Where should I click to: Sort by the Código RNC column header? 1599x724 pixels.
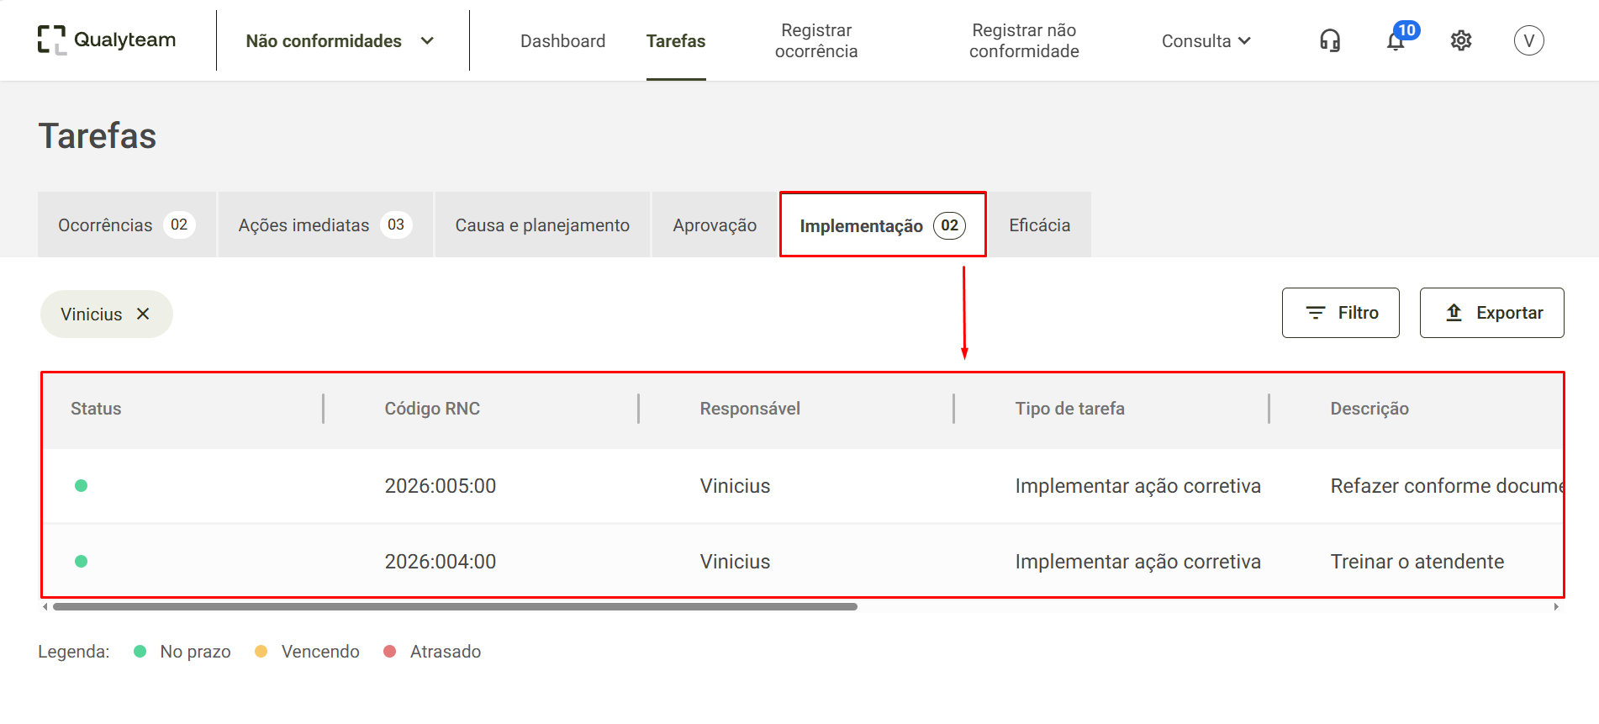(x=432, y=409)
